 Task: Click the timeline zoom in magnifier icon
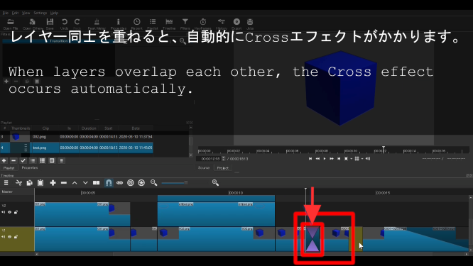tap(215, 182)
